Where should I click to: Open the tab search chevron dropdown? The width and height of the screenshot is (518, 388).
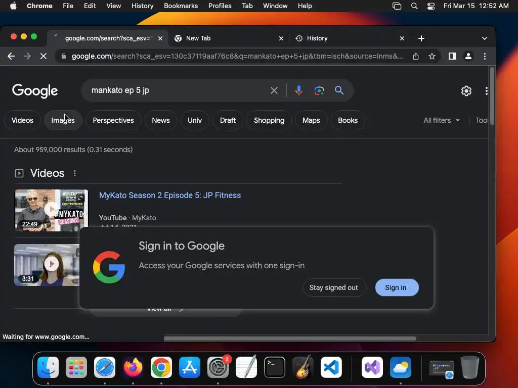[484, 38]
